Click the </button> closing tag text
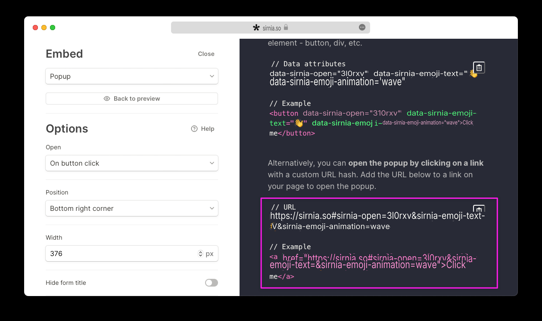 point(296,133)
